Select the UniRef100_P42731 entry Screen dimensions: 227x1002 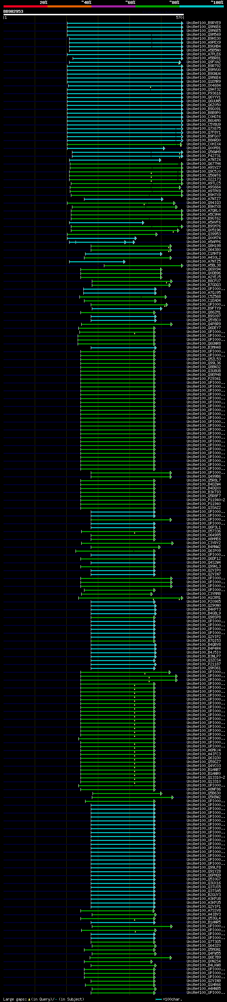click(203, 156)
